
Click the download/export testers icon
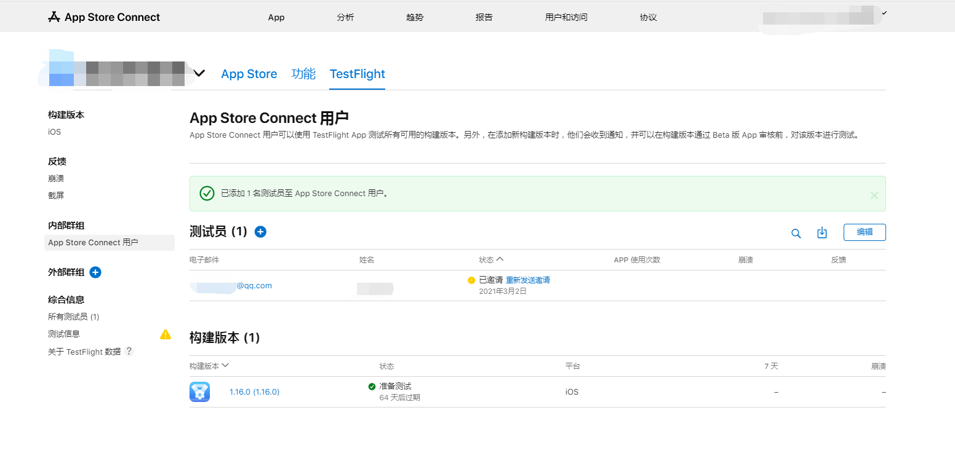822,233
